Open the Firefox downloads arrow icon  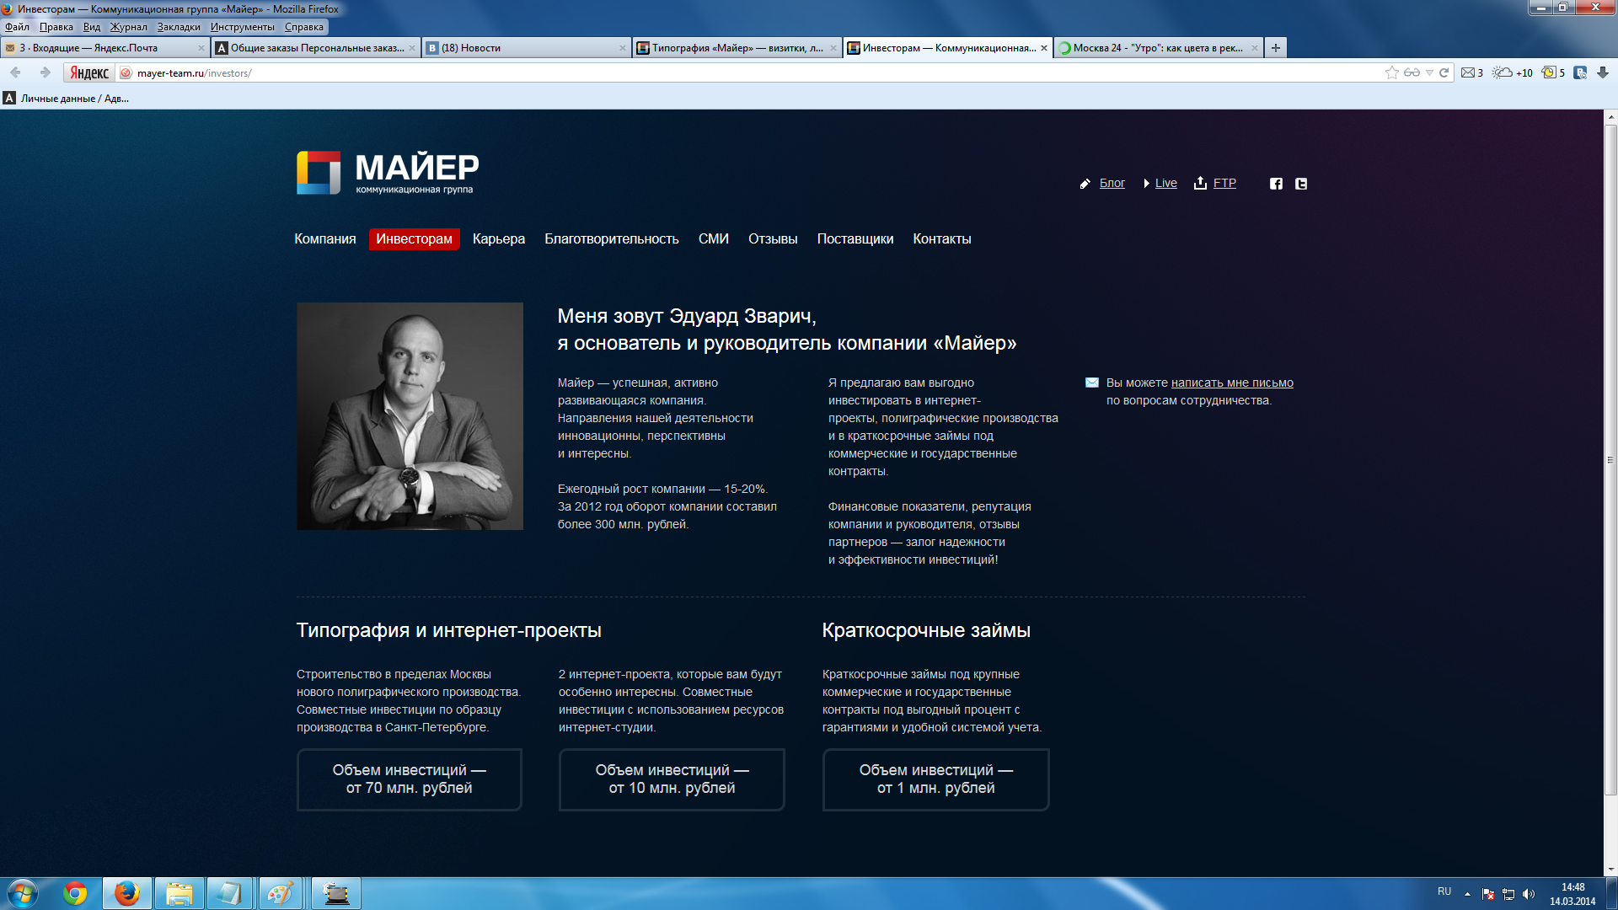click(x=1603, y=72)
